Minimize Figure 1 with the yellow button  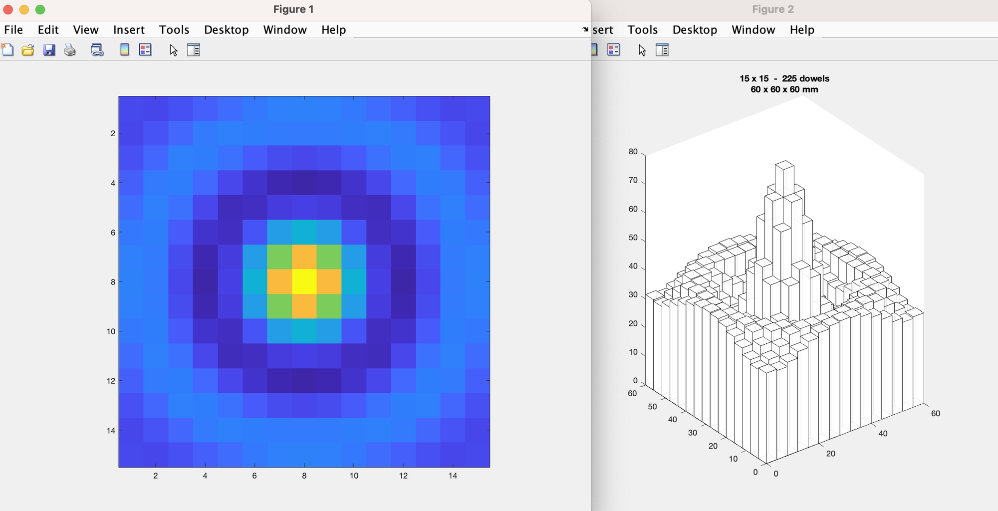coord(24,9)
